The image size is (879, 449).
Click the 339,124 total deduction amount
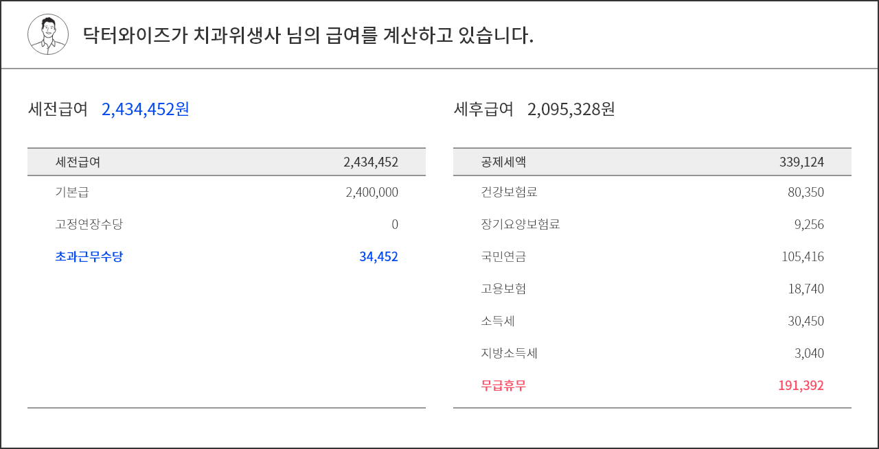pos(801,162)
